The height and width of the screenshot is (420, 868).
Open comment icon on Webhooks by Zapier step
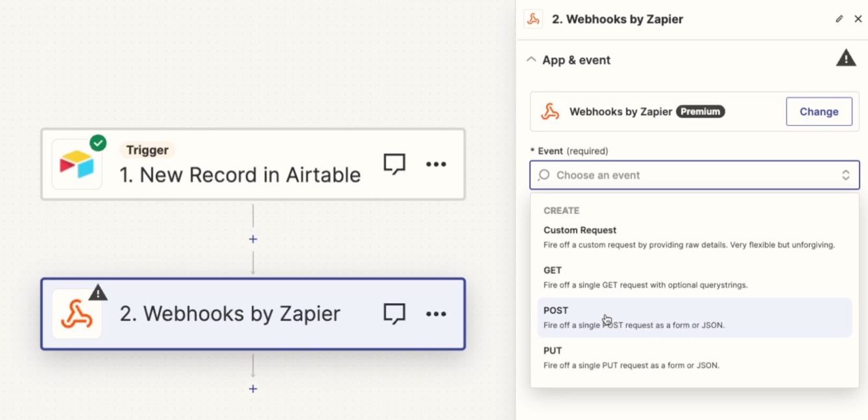[x=394, y=314]
